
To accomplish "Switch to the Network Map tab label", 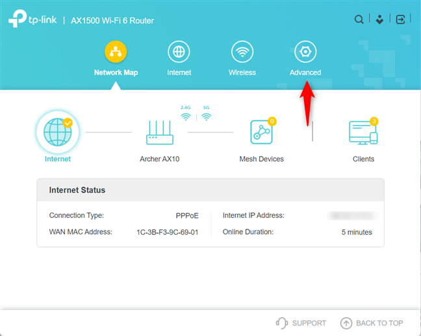I will [116, 73].
